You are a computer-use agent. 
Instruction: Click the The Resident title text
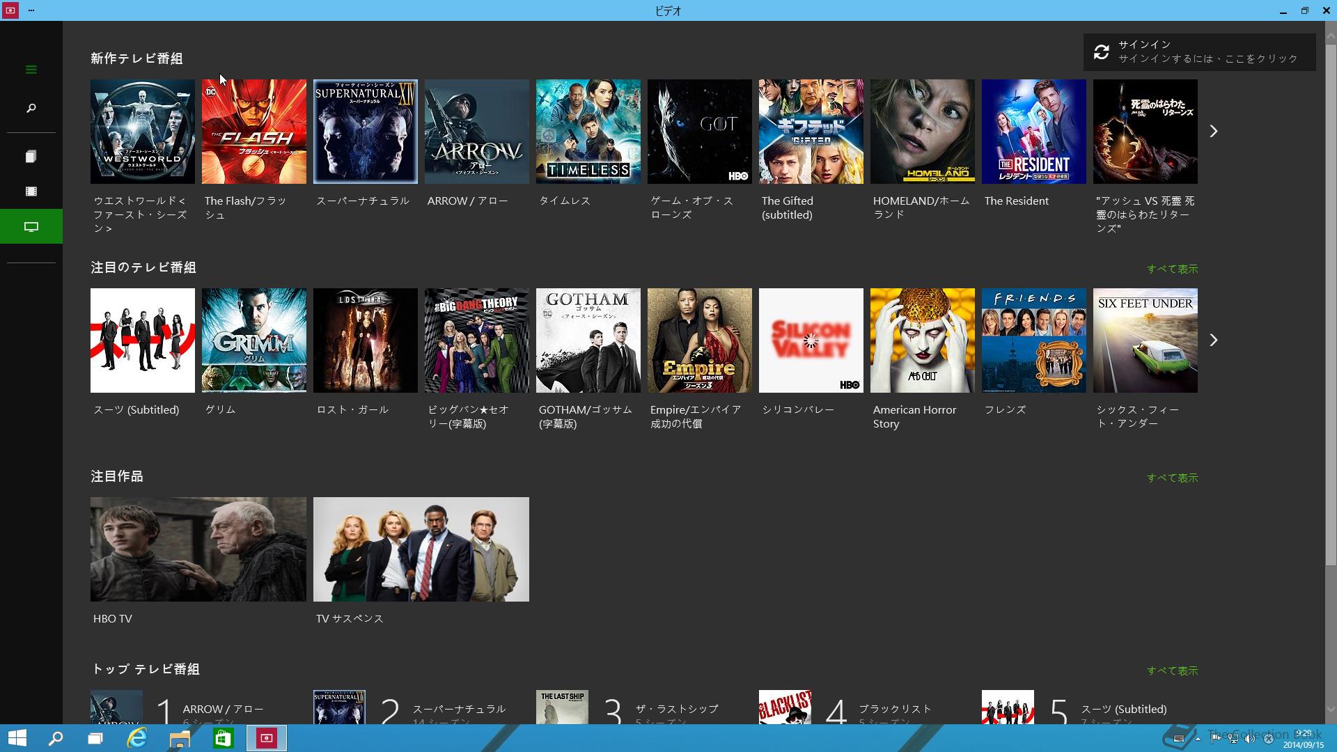pos(1016,201)
